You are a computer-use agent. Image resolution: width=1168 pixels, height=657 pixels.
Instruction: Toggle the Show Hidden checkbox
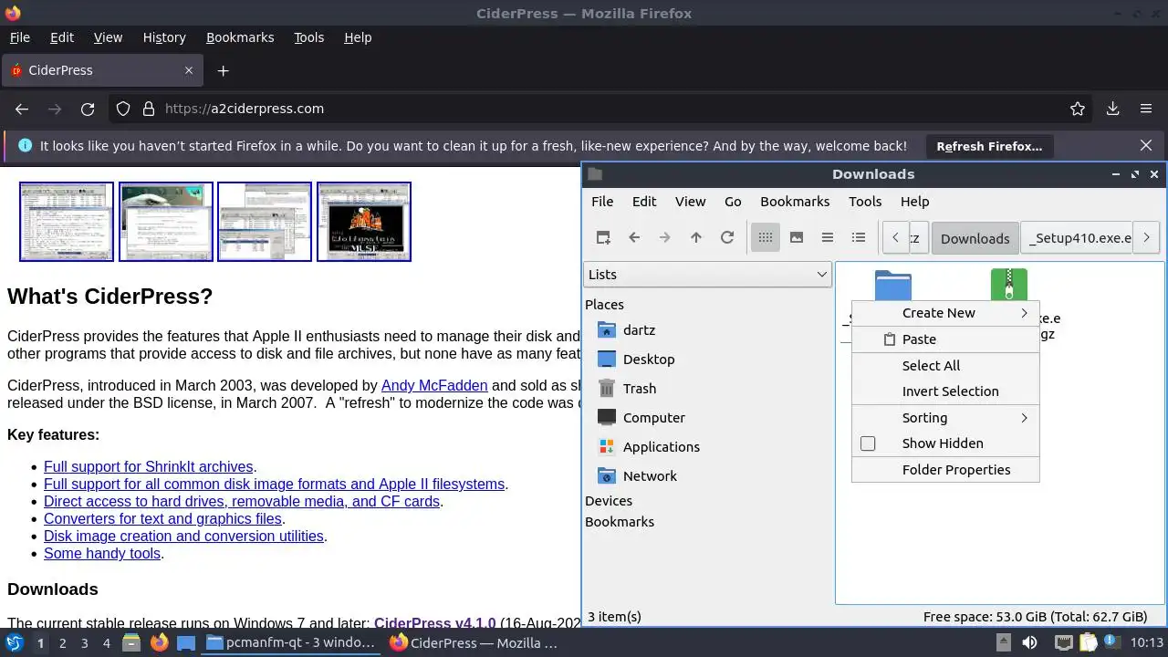point(868,443)
